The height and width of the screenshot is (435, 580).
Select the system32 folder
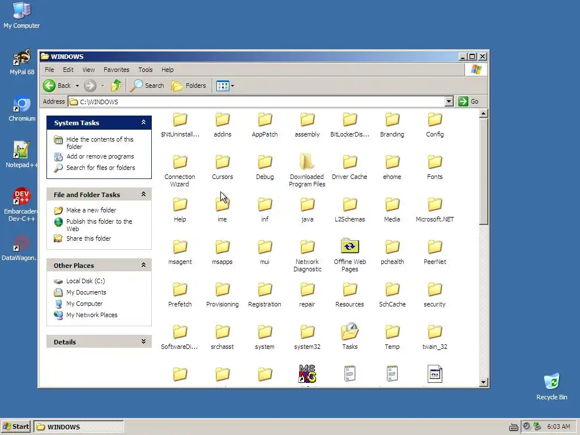(x=307, y=336)
